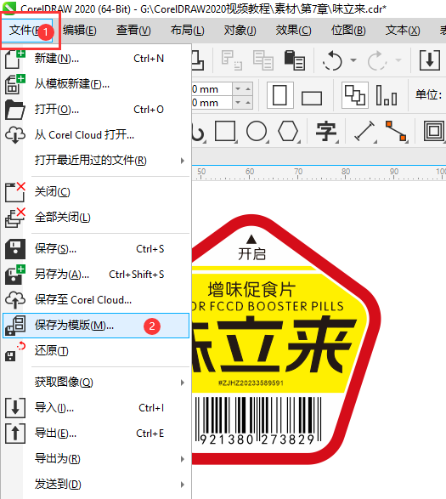Toggle the current-page layout button
The width and height of the screenshot is (446, 499).
tap(387, 95)
